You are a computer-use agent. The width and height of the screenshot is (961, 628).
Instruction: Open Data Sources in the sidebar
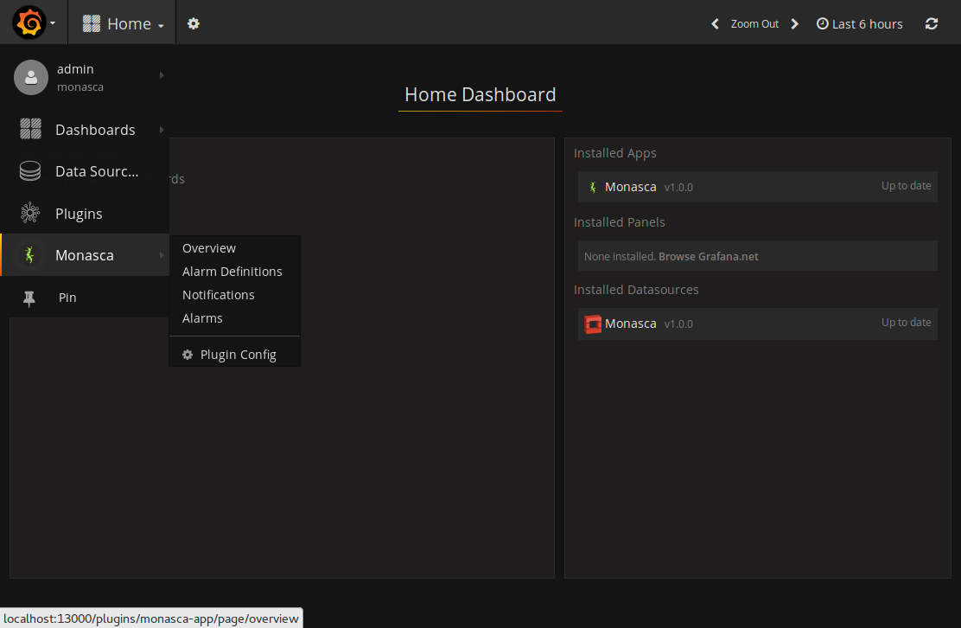click(x=86, y=171)
